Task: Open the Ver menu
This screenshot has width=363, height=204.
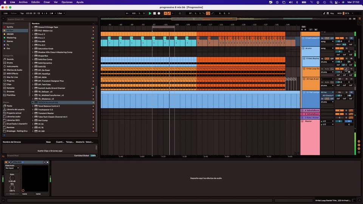Action: click(56, 2)
